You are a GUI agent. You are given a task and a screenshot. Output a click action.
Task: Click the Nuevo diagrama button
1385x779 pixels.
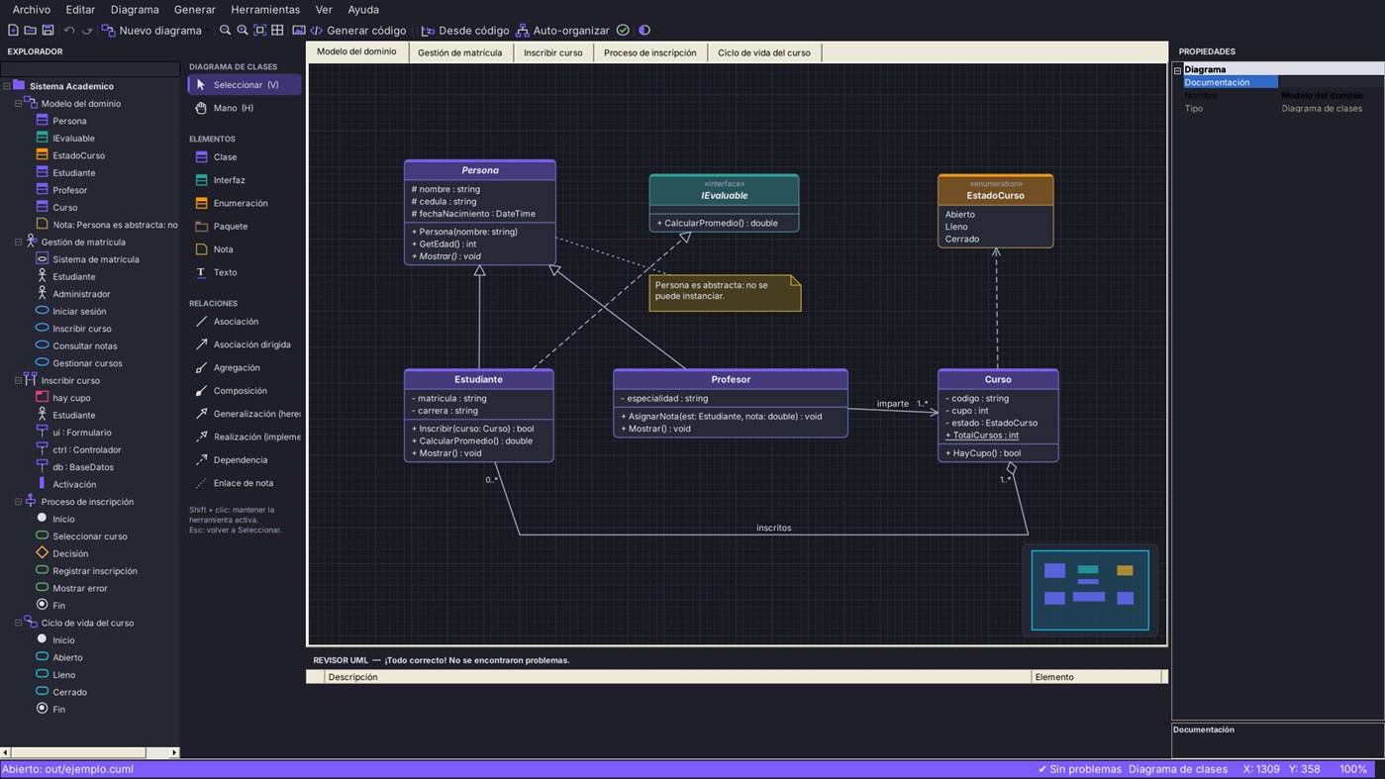pos(151,31)
